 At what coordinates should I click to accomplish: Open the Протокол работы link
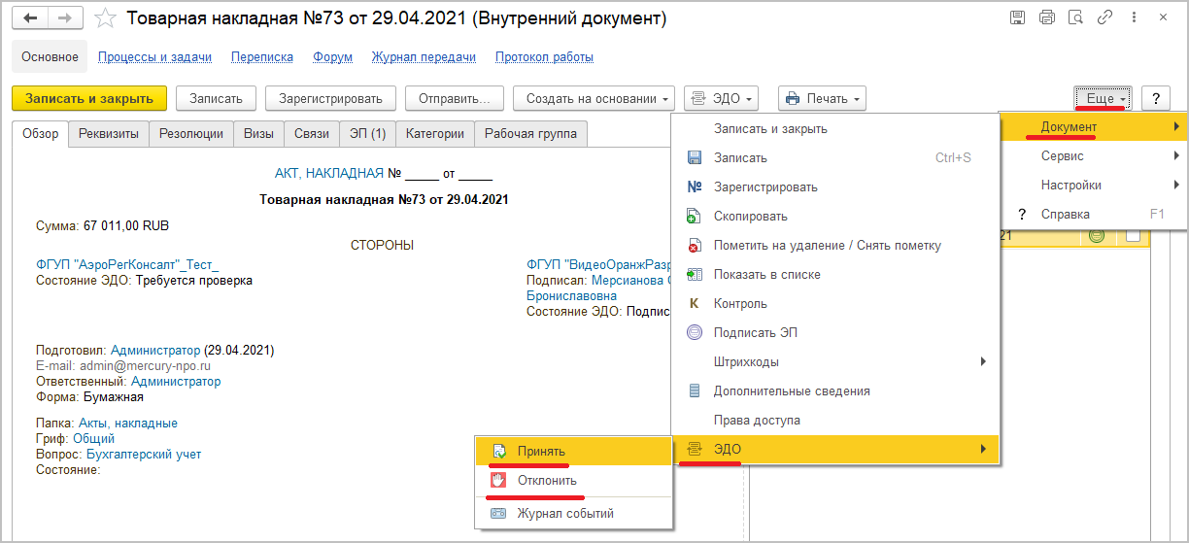tap(544, 56)
